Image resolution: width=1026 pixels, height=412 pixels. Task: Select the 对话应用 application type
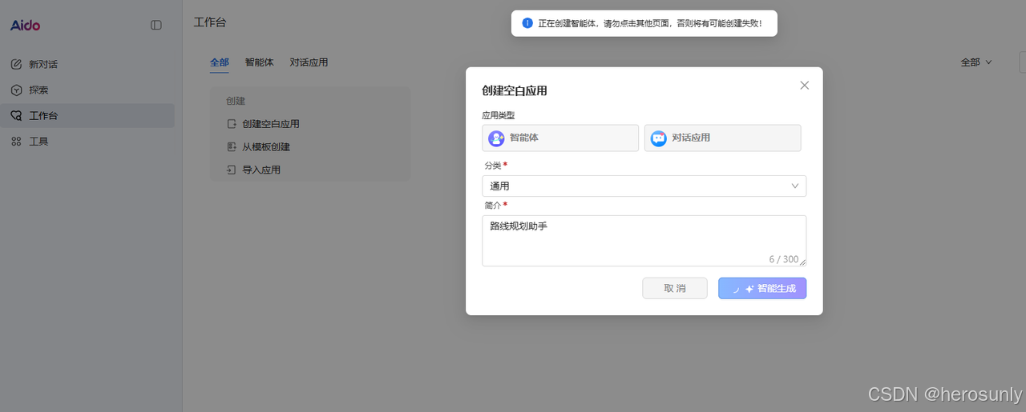tap(723, 138)
